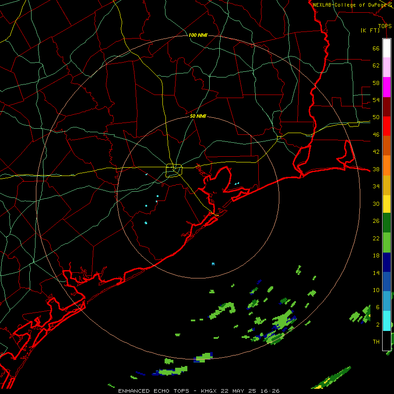Image resolution: width=394 pixels, height=394 pixels.
Task: Pick the dark green legend swatch
Action: tap(387, 223)
